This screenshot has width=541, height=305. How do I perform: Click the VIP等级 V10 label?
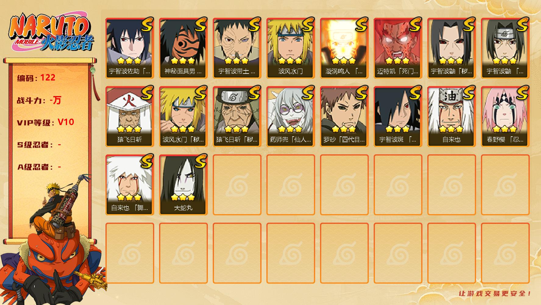click(45, 122)
